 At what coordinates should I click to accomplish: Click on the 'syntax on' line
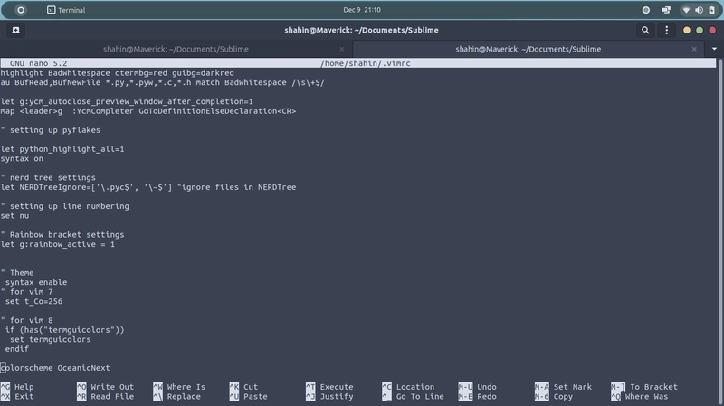point(22,159)
